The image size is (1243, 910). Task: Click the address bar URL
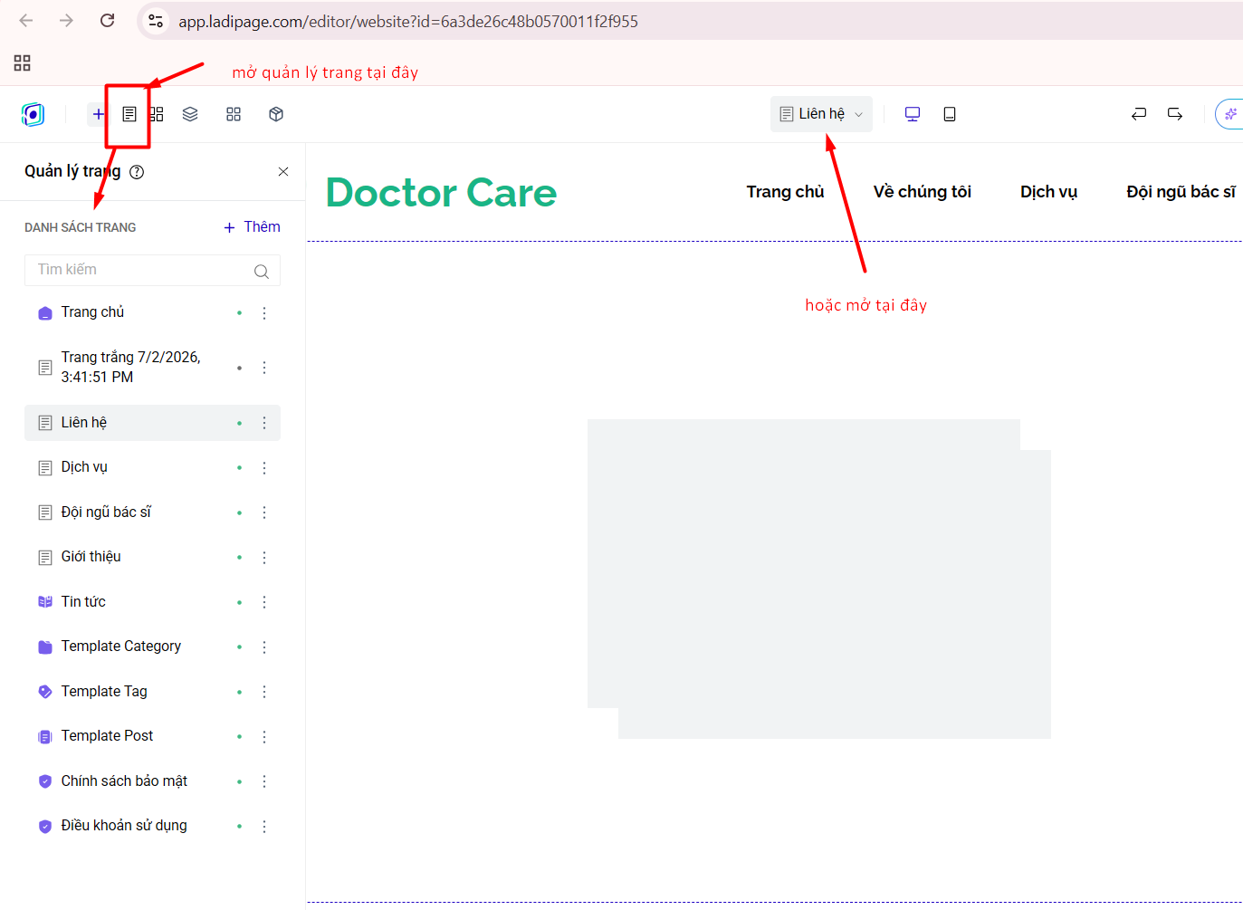click(x=407, y=21)
